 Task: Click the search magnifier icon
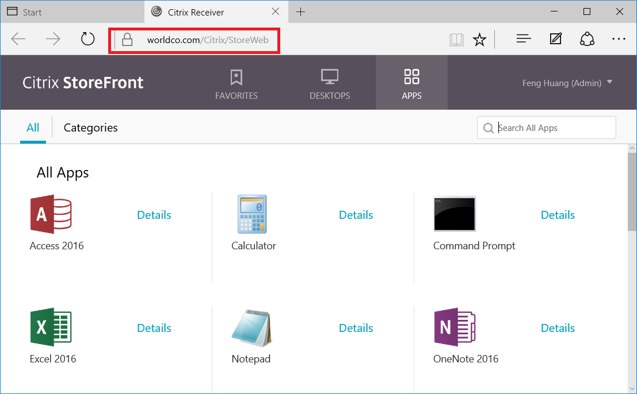pos(489,128)
